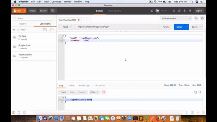Copy response body to clipboard icon

click(x=195, y=92)
